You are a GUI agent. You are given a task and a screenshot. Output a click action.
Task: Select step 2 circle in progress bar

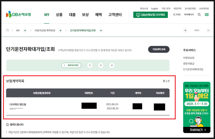[90, 65]
